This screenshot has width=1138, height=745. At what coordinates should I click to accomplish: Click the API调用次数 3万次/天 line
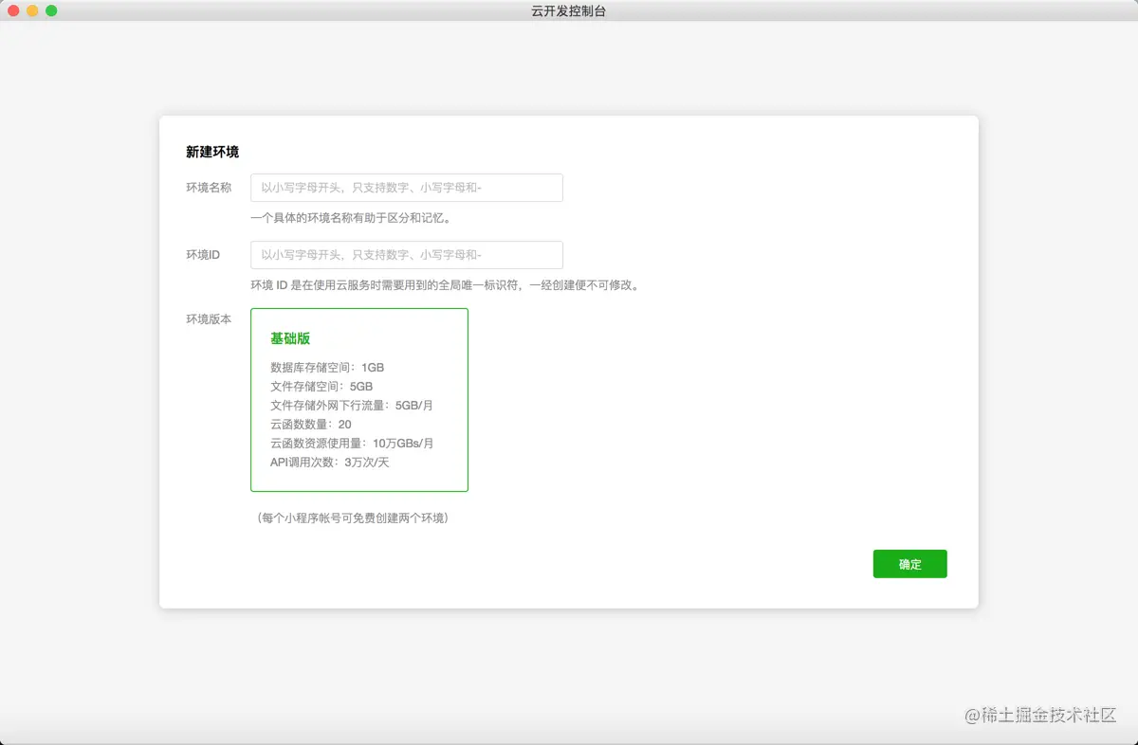coord(330,463)
